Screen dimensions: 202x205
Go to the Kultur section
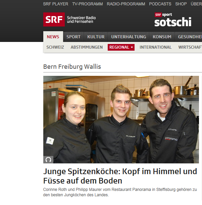(x=96, y=37)
